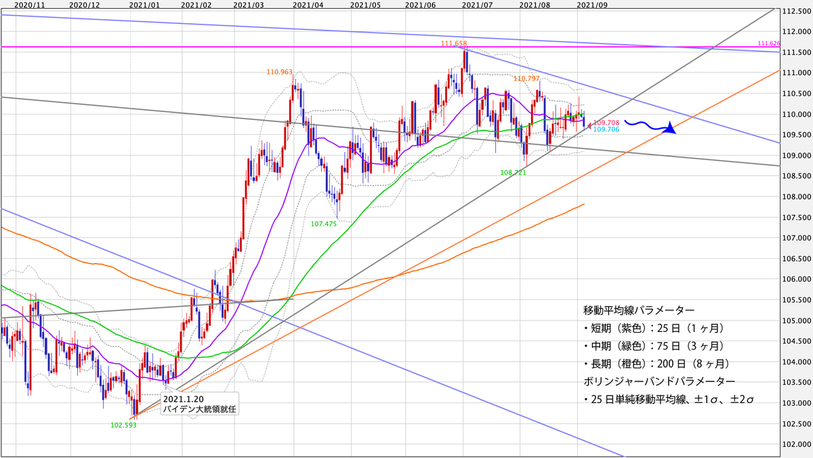Click the 103.500 price axis label
Viewport: 813px width, 458px height.
pos(795,383)
